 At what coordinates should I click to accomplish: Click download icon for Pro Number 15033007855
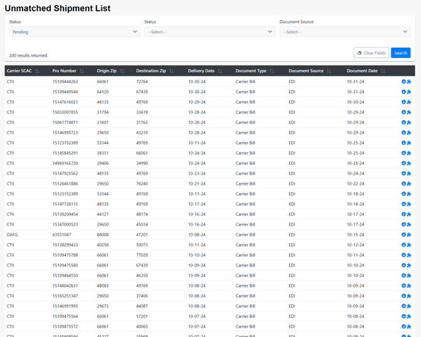403,113
